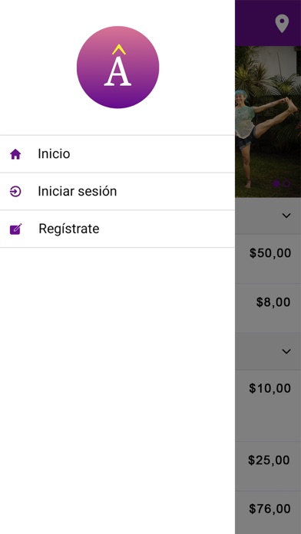Select the first filled carousel dot
The height and width of the screenshot is (534, 301).
pyautogui.click(x=276, y=184)
